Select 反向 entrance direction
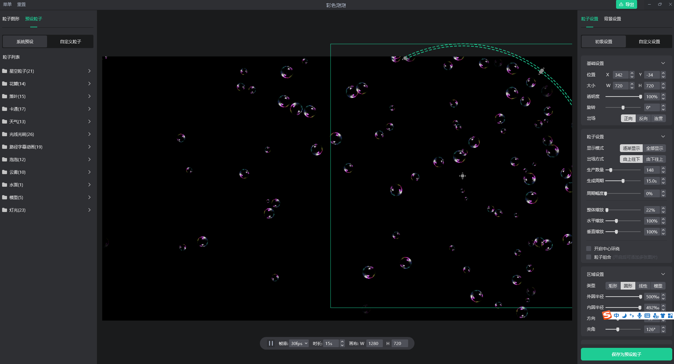 coord(643,118)
